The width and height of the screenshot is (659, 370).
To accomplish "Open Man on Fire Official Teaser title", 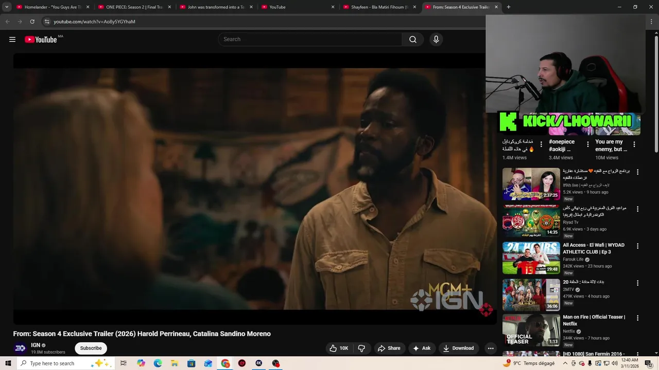I will [594, 321].
